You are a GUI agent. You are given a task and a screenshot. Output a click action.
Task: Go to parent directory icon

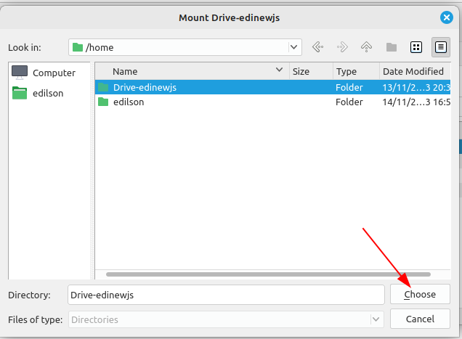pyautogui.click(x=367, y=47)
